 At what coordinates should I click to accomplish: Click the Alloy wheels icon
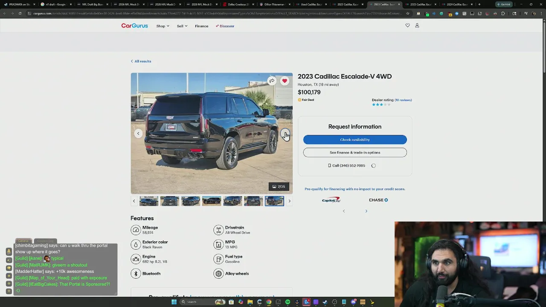pos(218,274)
